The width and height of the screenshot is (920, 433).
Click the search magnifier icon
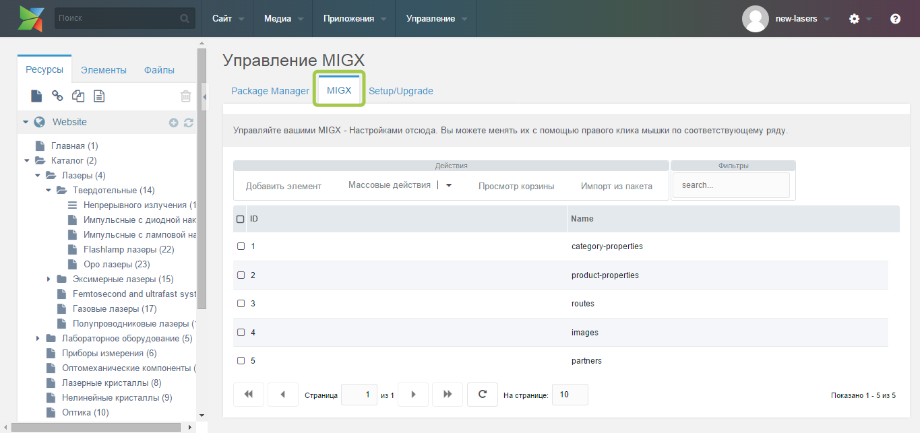pyautogui.click(x=185, y=19)
